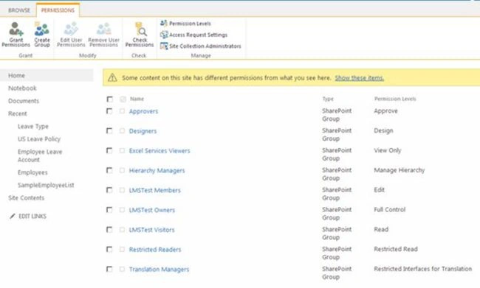Follow the Show these items link

tap(359, 78)
